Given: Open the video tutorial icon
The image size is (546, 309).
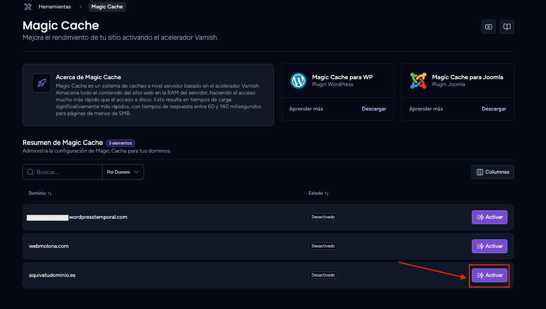Looking at the screenshot, I should pos(489,27).
